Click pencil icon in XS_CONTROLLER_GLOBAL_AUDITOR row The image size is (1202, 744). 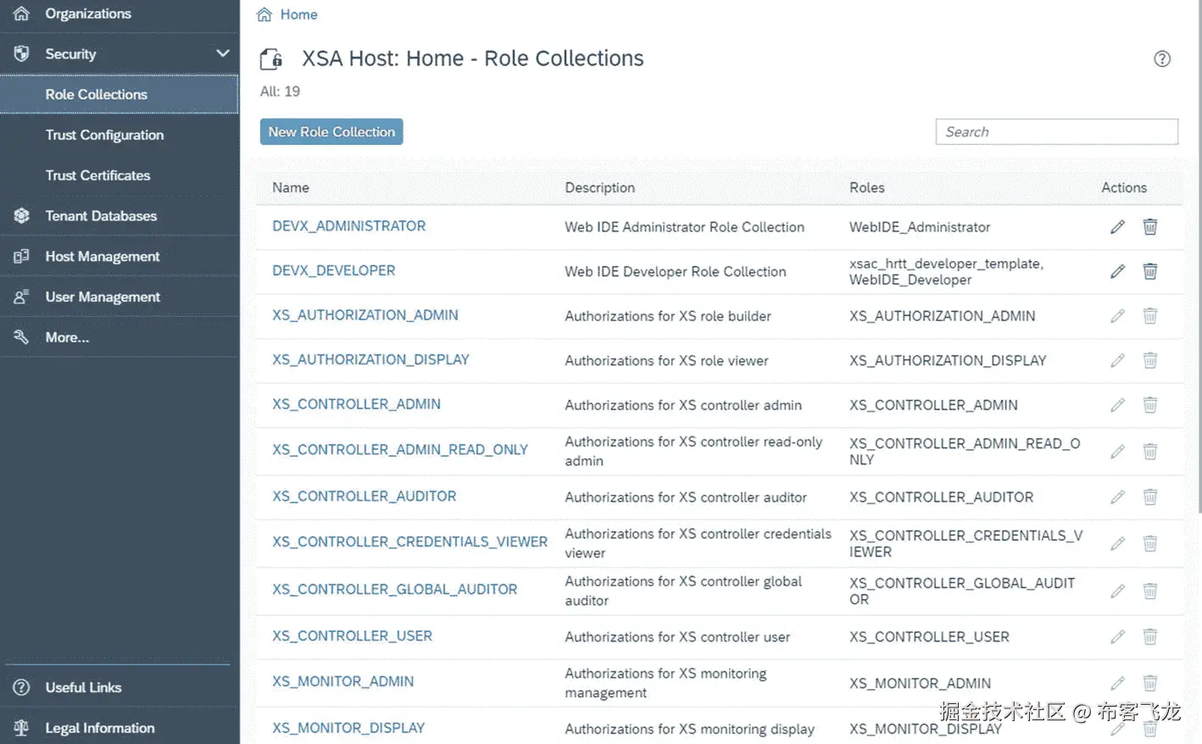[1117, 591]
